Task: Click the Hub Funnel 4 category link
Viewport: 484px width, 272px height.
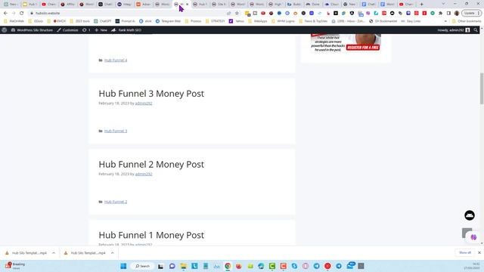Action: click(x=116, y=60)
